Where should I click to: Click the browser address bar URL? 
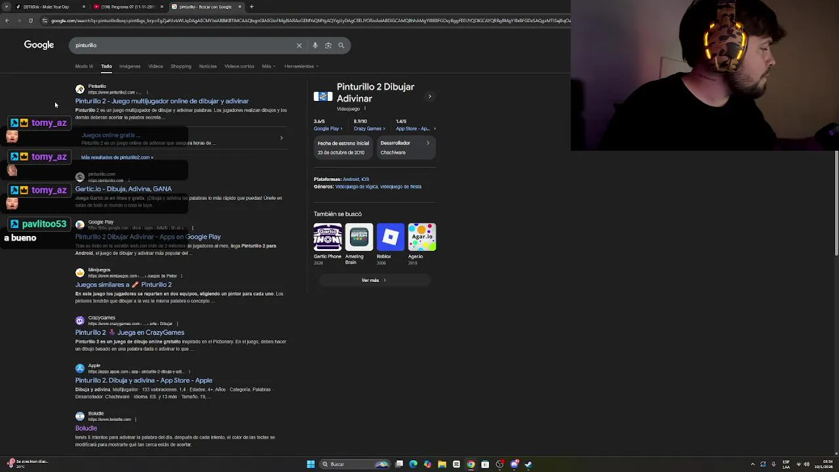pos(308,20)
